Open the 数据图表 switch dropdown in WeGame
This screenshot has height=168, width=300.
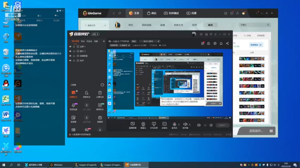pyautogui.click(x=256, y=45)
